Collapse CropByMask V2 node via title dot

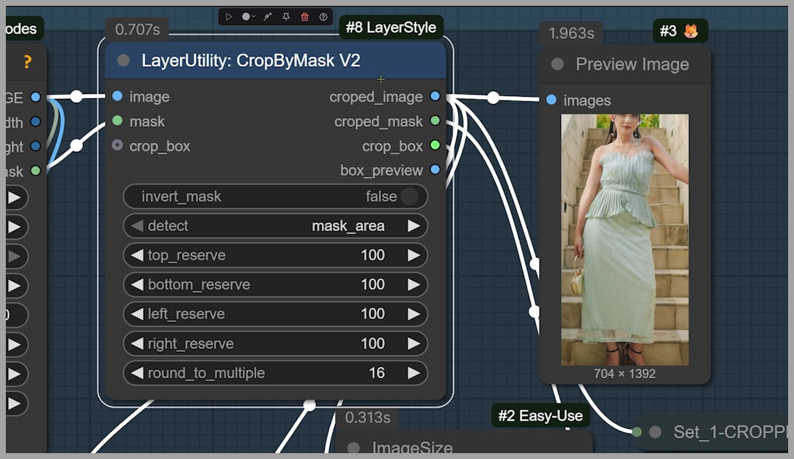click(x=124, y=60)
